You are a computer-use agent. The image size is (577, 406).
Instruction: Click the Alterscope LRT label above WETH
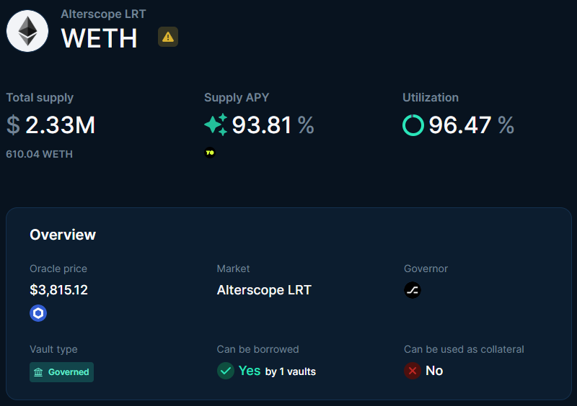[103, 14]
